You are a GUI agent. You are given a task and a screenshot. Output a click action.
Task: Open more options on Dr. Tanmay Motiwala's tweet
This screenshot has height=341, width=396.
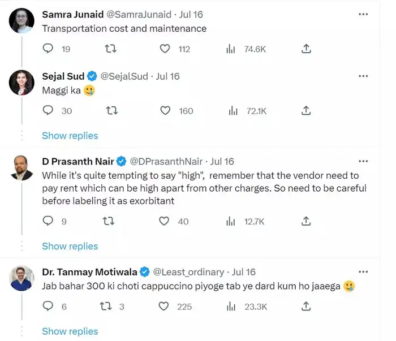[363, 271]
